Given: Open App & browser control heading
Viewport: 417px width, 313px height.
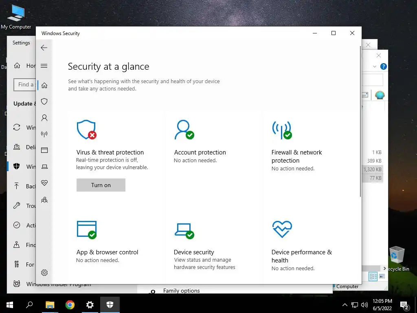Looking at the screenshot, I should (x=107, y=252).
